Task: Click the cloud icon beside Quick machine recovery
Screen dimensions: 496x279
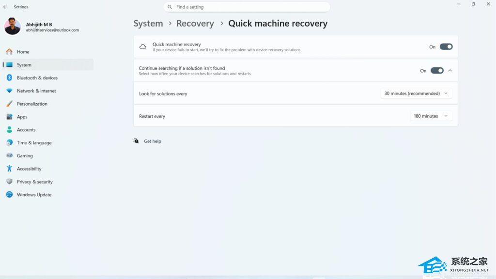Action: [143, 46]
